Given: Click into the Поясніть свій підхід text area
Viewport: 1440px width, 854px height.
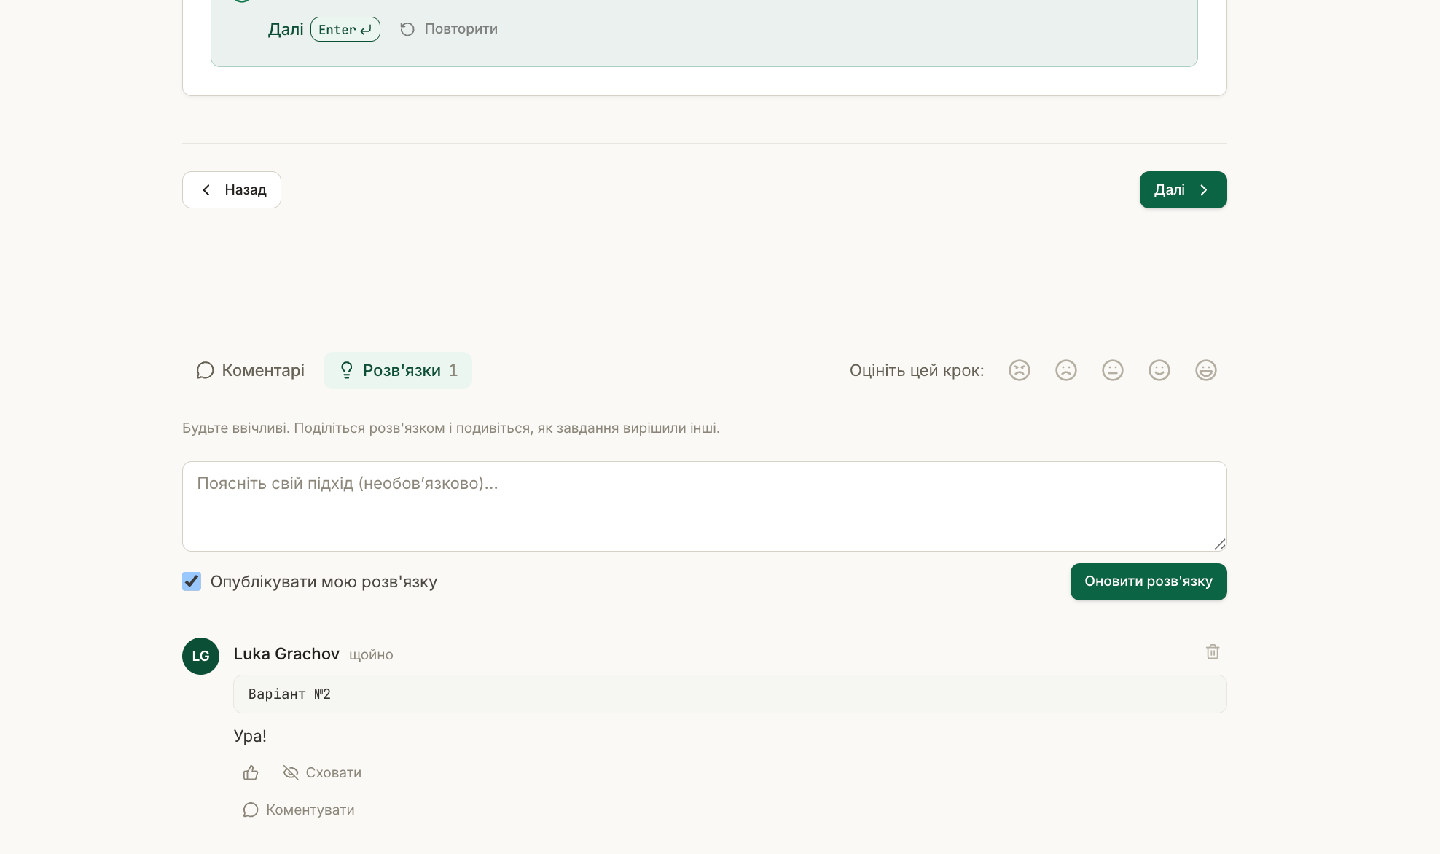Looking at the screenshot, I should 705,506.
